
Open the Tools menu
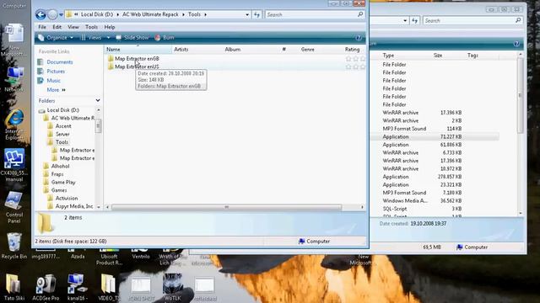(91, 27)
